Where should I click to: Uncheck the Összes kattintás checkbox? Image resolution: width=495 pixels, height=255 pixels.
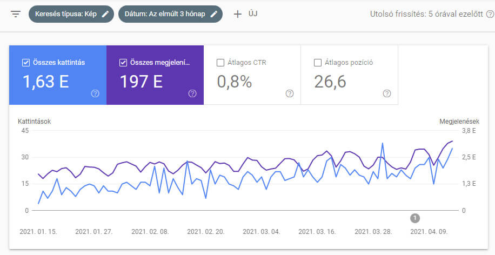[x=25, y=63]
